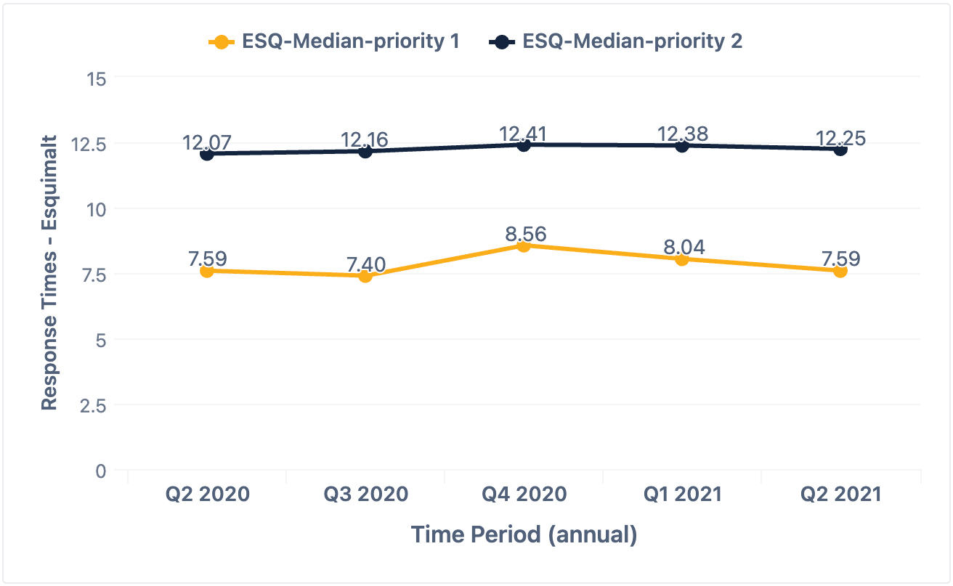Click the Q1 2021 x-axis label

682,495
